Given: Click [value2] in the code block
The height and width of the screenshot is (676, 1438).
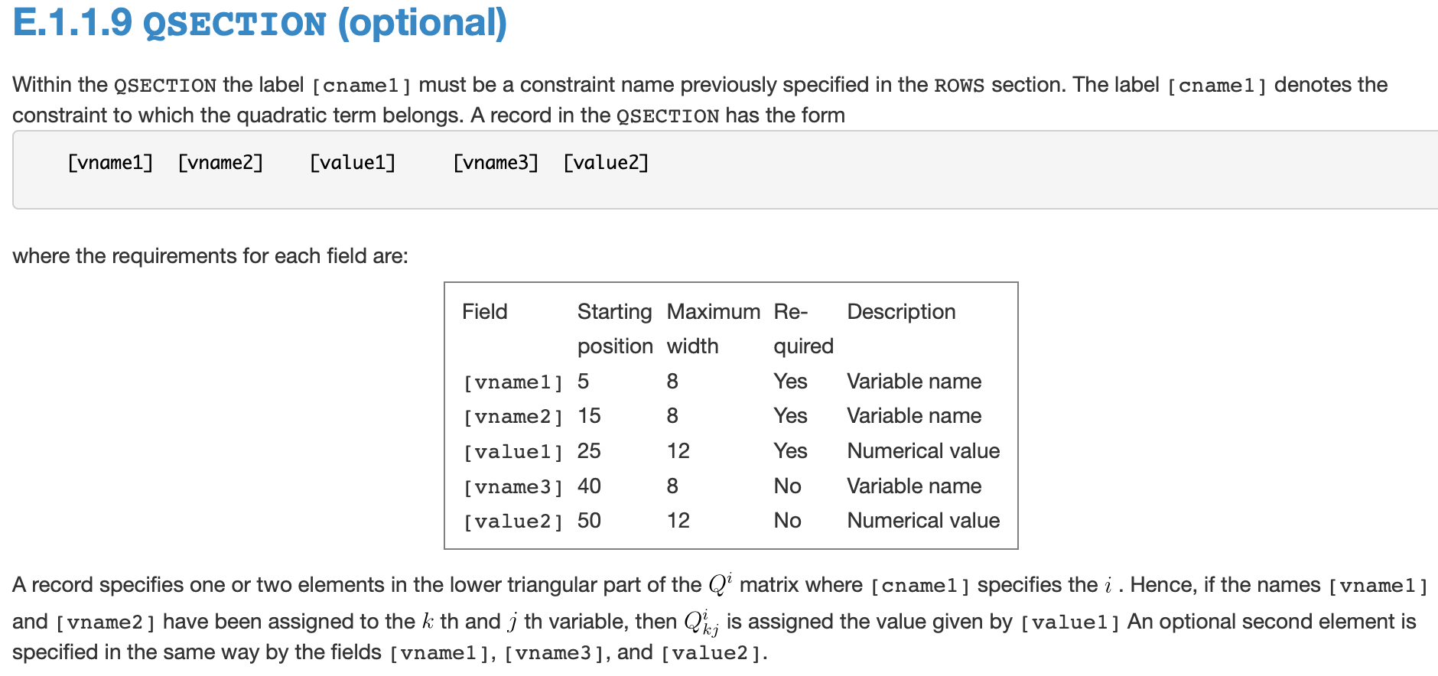Looking at the screenshot, I should (606, 162).
